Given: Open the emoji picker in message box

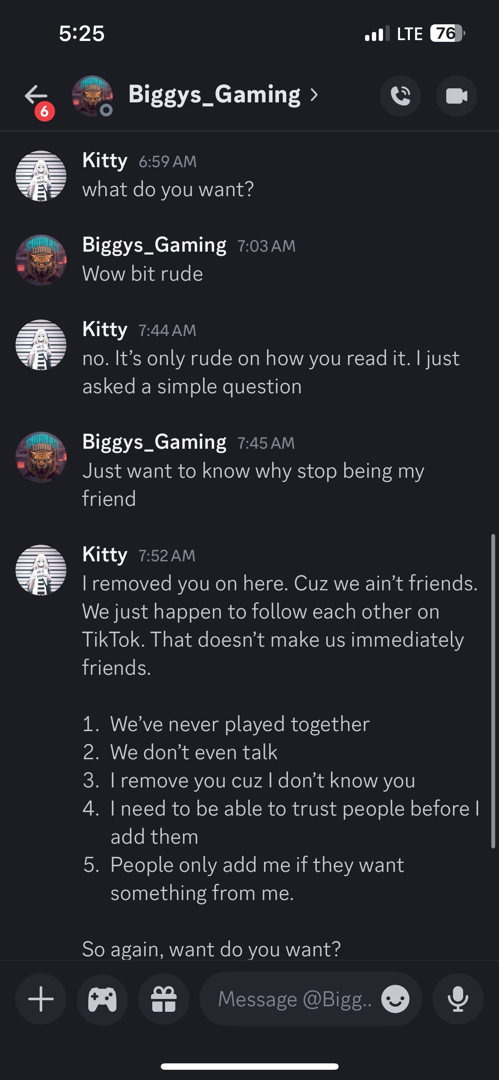Looking at the screenshot, I should click(395, 999).
